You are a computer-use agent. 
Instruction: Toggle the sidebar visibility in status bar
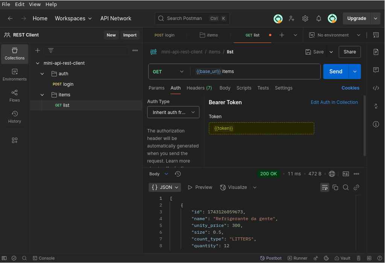[x=4, y=258]
